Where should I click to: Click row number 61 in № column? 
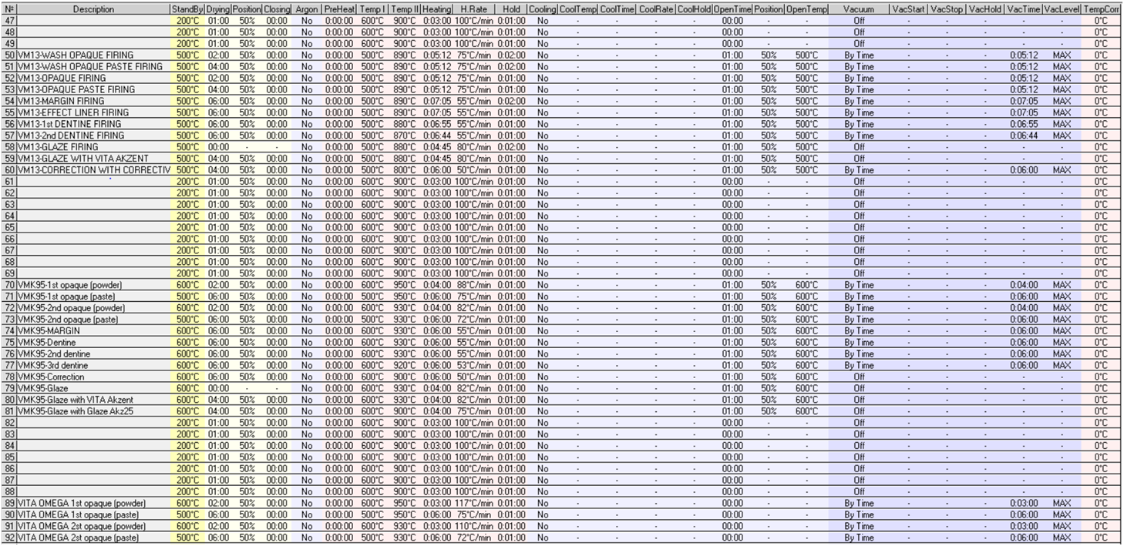(x=9, y=181)
